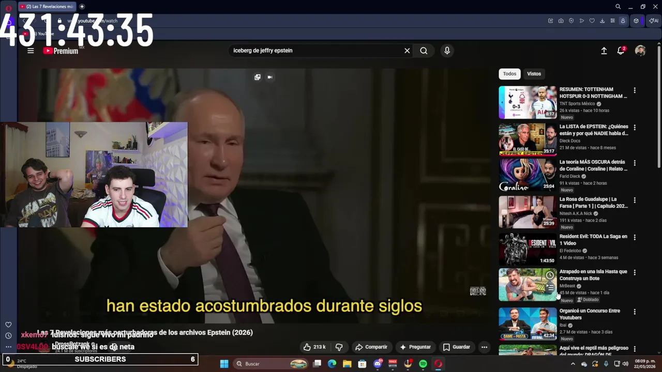Open Discord from the taskbar
662x372 pixels.
[x=378, y=364]
